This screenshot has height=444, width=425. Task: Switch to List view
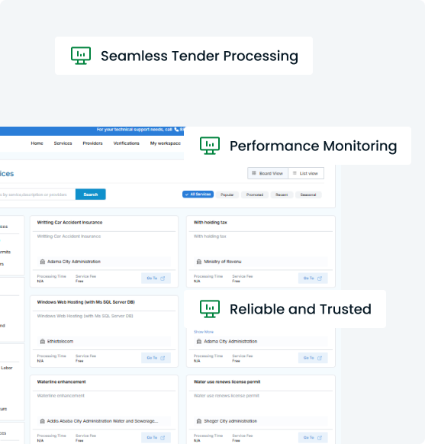(306, 173)
